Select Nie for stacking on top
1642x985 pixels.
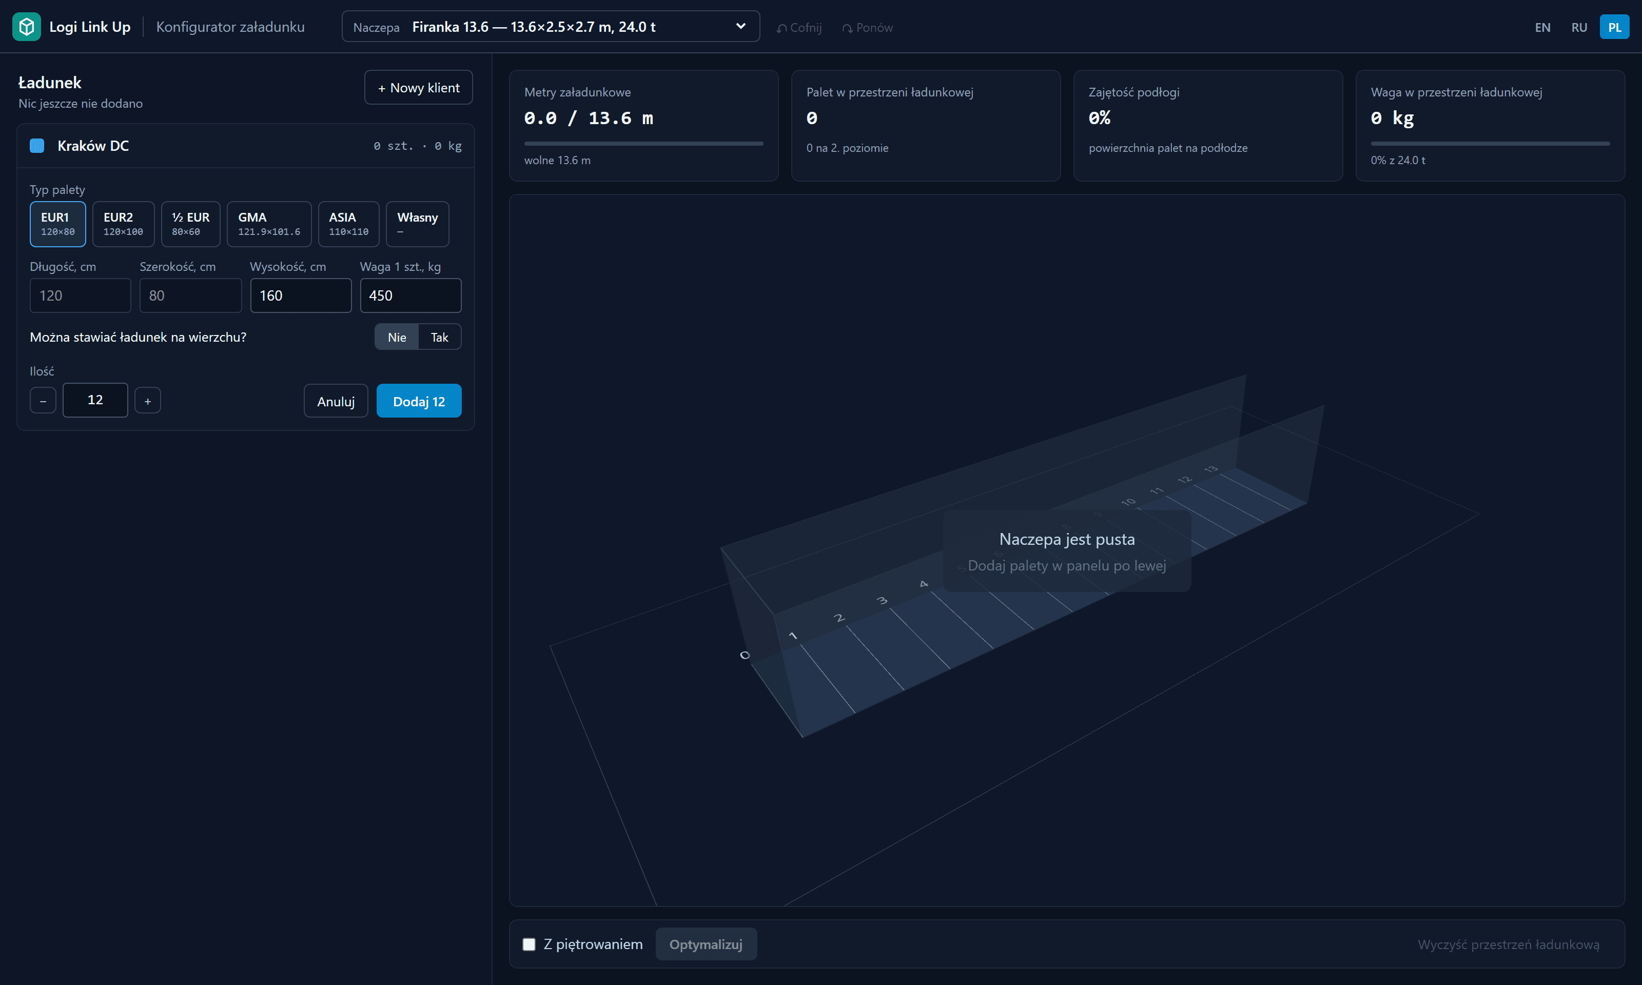397,337
